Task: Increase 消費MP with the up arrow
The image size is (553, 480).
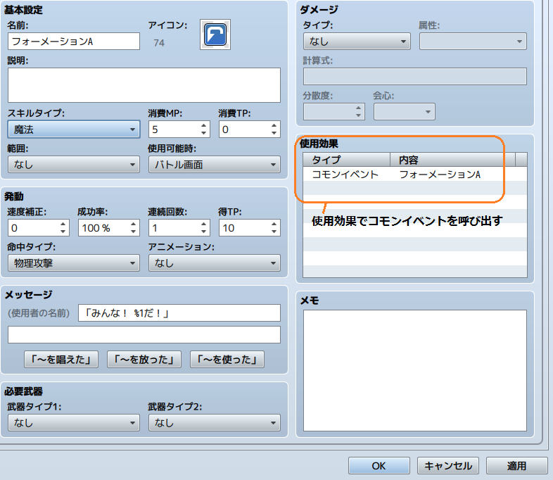Action: [203, 125]
